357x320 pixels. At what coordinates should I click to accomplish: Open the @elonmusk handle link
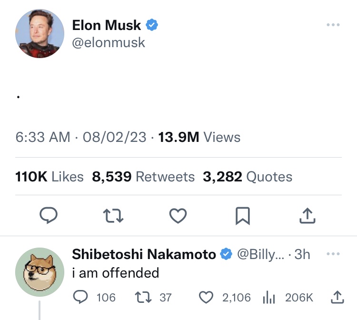click(109, 42)
